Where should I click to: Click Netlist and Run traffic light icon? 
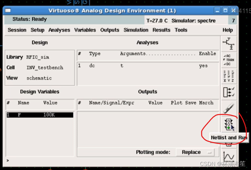(x=229, y=124)
